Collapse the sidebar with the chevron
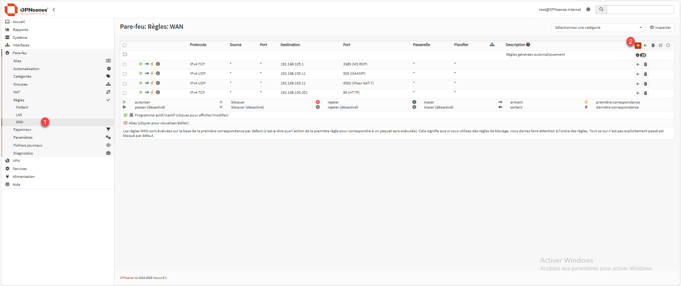Viewport: 681px width, 286px height. coord(54,10)
